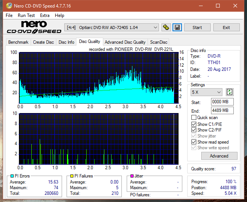This screenshot has width=247, height=202.
Task: Select the Disc Quality tab
Action: tap(90, 41)
